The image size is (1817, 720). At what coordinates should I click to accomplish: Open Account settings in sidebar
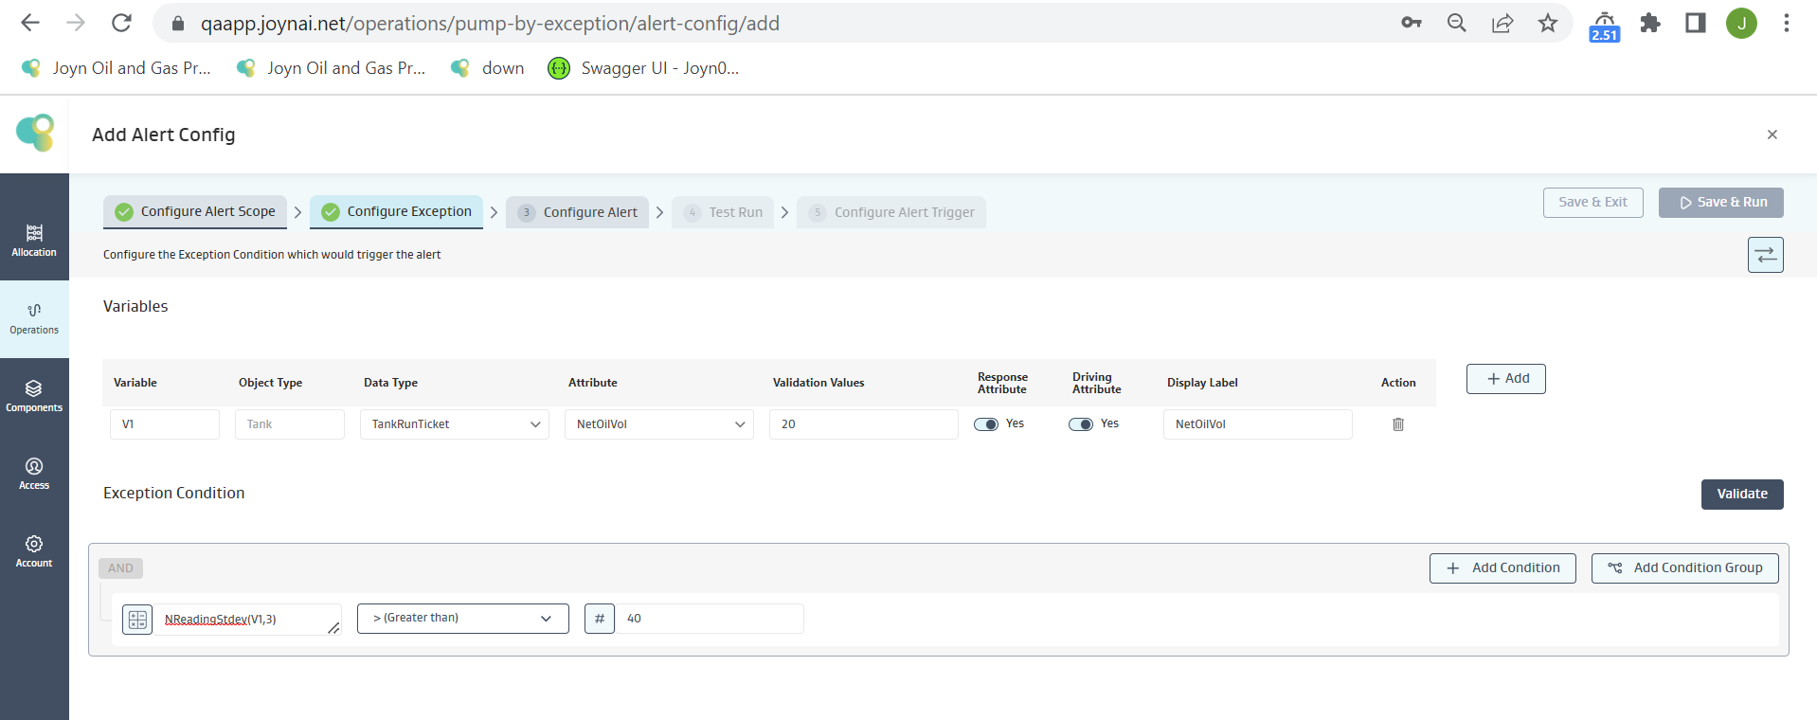tap(34, 550)
